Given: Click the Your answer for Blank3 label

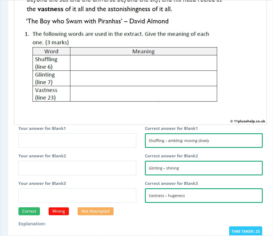Looking at the screenshot, I should point(42,183).
